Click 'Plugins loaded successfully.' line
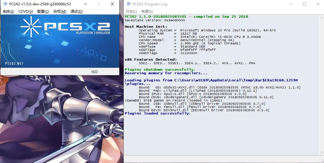This screenshot has width=324, height=163. (x=158, y=113)
